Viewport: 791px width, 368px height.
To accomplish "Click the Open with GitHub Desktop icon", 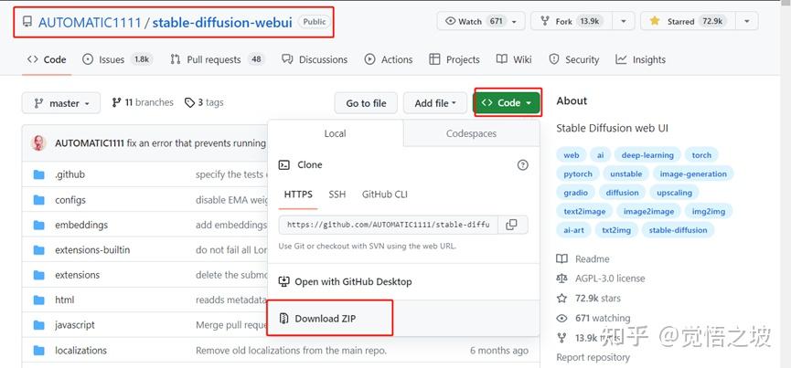I will (283, 282).
